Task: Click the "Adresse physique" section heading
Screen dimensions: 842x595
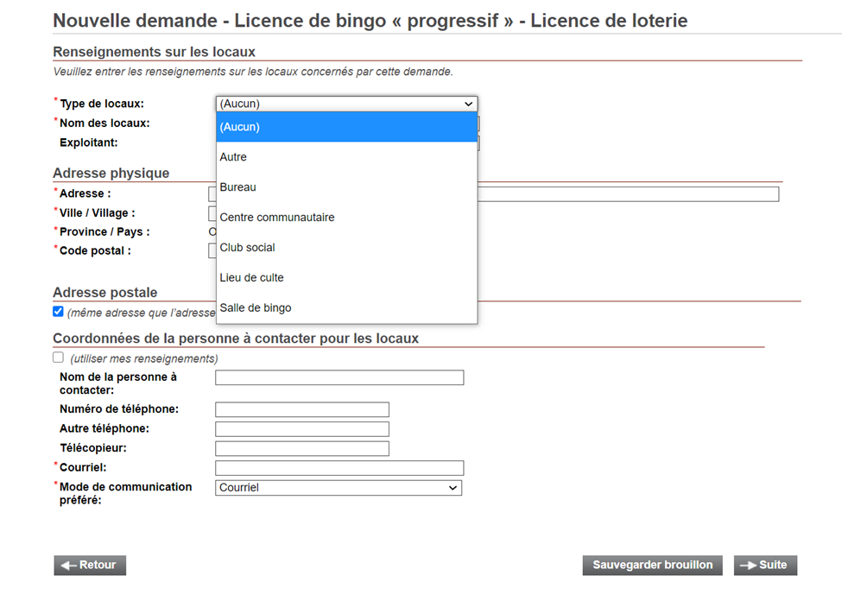Action: pos(111,174)
